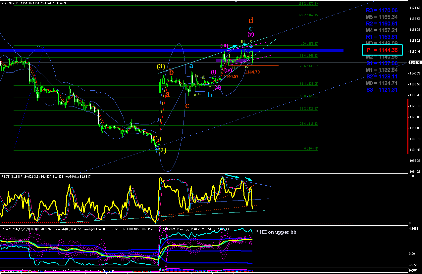Select the magenta wave label (iii)
This screenshot has height=274, width=422.
pos(224,46)
